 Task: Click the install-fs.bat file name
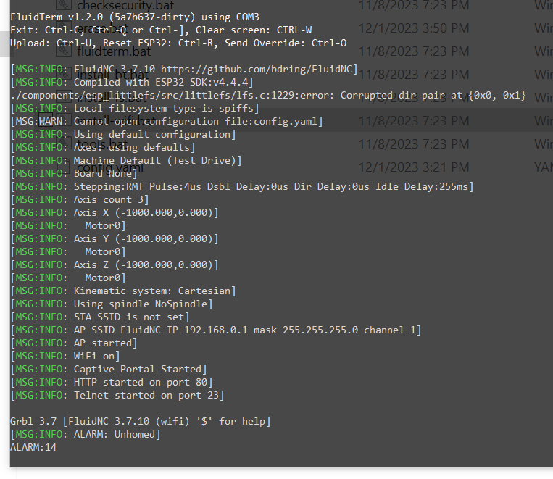tap(112, 98)
